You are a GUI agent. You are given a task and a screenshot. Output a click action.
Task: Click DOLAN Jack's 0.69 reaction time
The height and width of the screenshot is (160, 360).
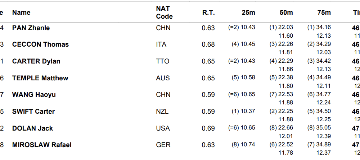coord(208,128)
